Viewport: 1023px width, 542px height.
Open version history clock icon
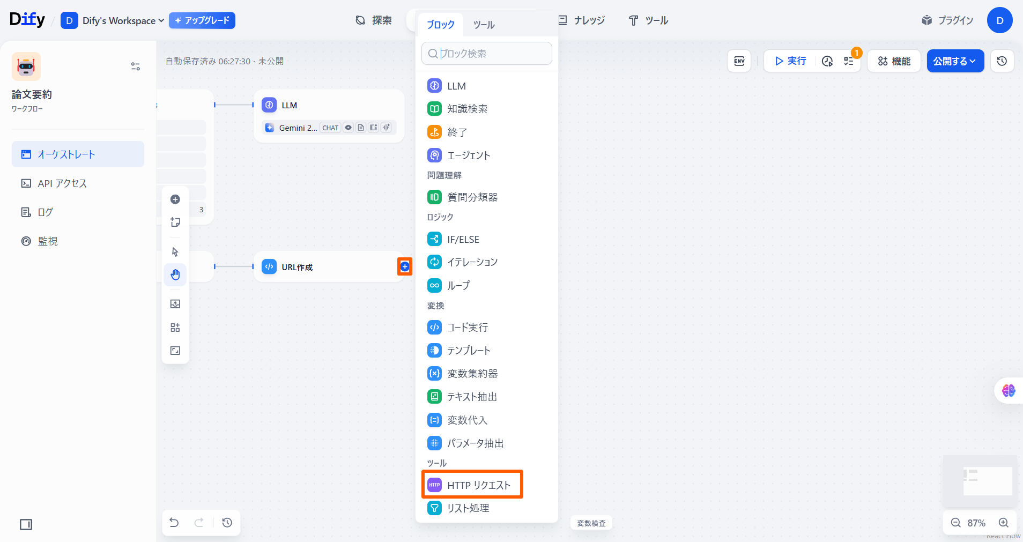click(x=1002, y=61)
